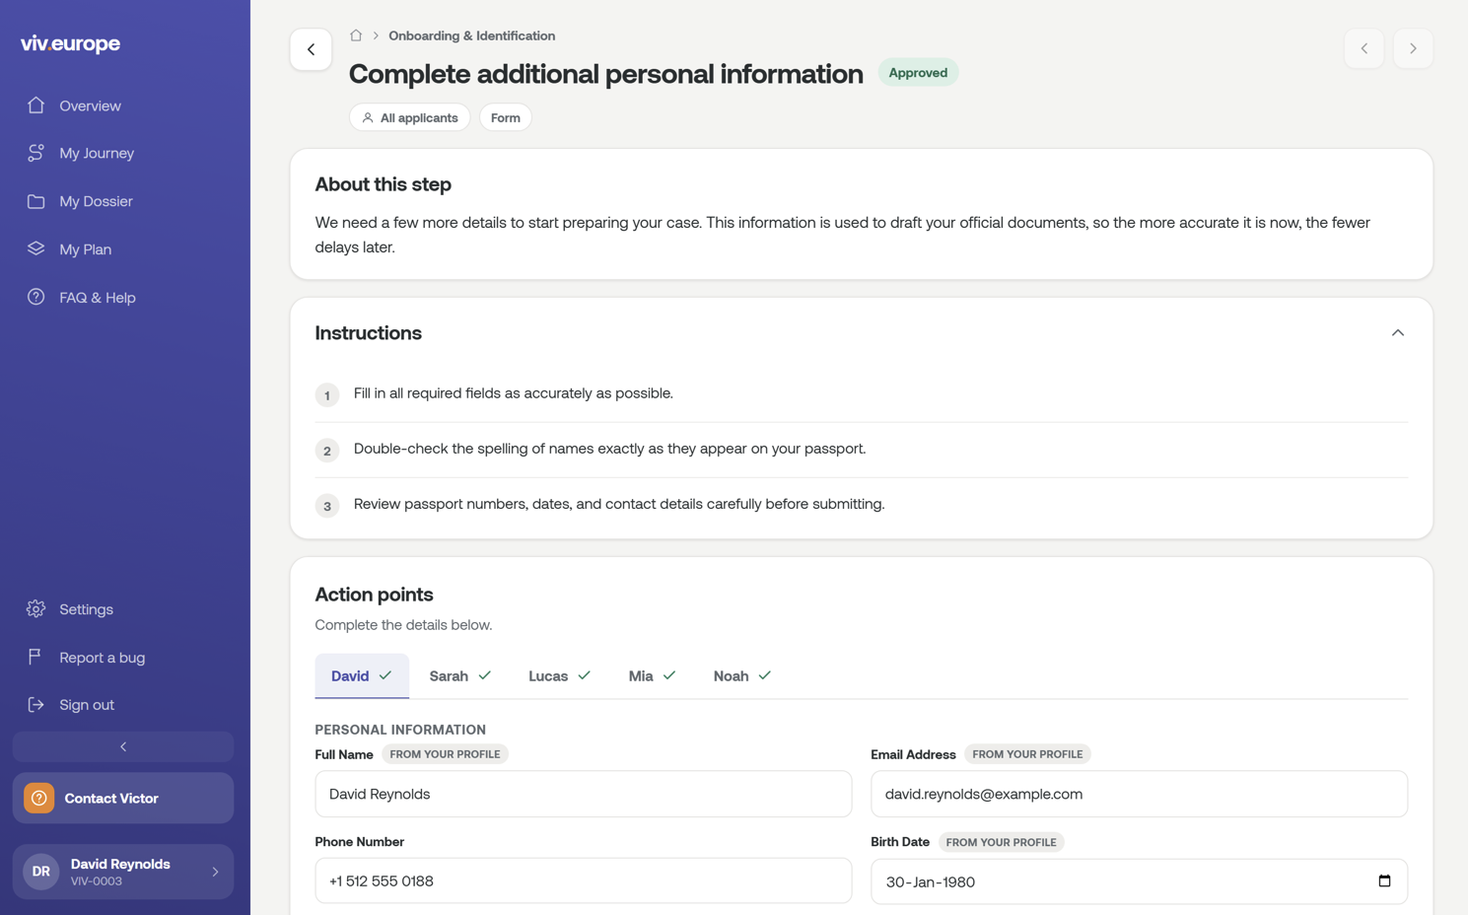Go to next step arrow

[x=1413, y=48]
